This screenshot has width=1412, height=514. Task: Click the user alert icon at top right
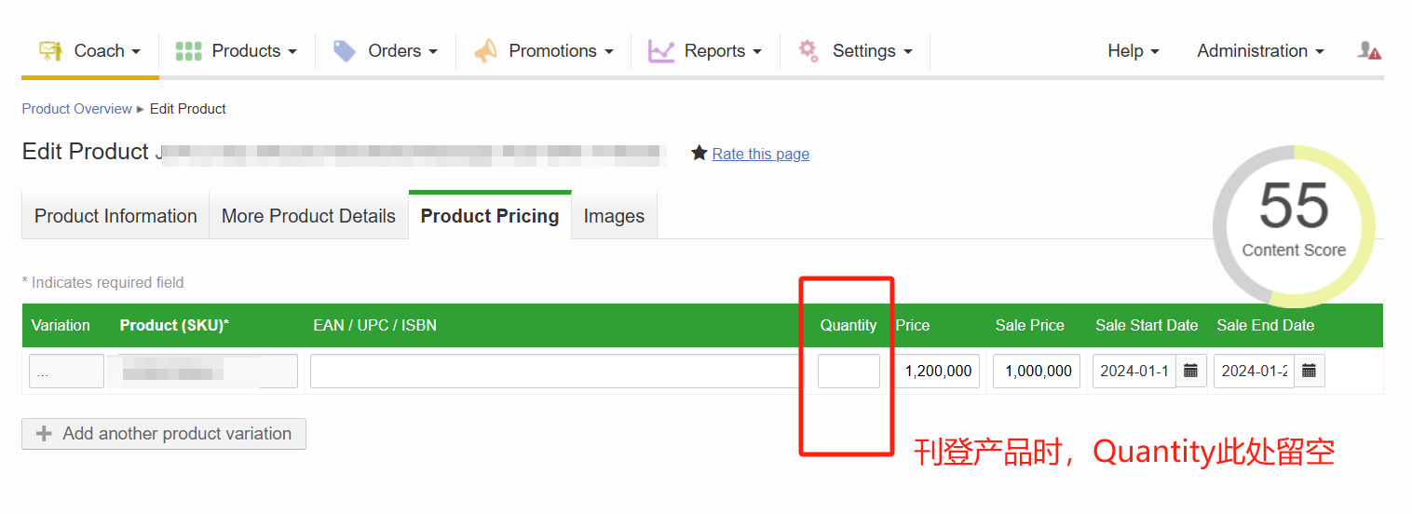(1368, 51)
